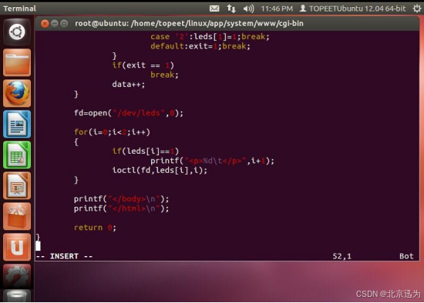
Task: Open the Dash home Ubuntu icon
Action: tap(17, 32)
